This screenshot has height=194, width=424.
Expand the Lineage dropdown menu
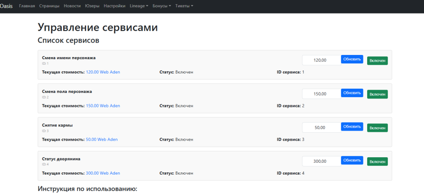click(x=139, y=6)
